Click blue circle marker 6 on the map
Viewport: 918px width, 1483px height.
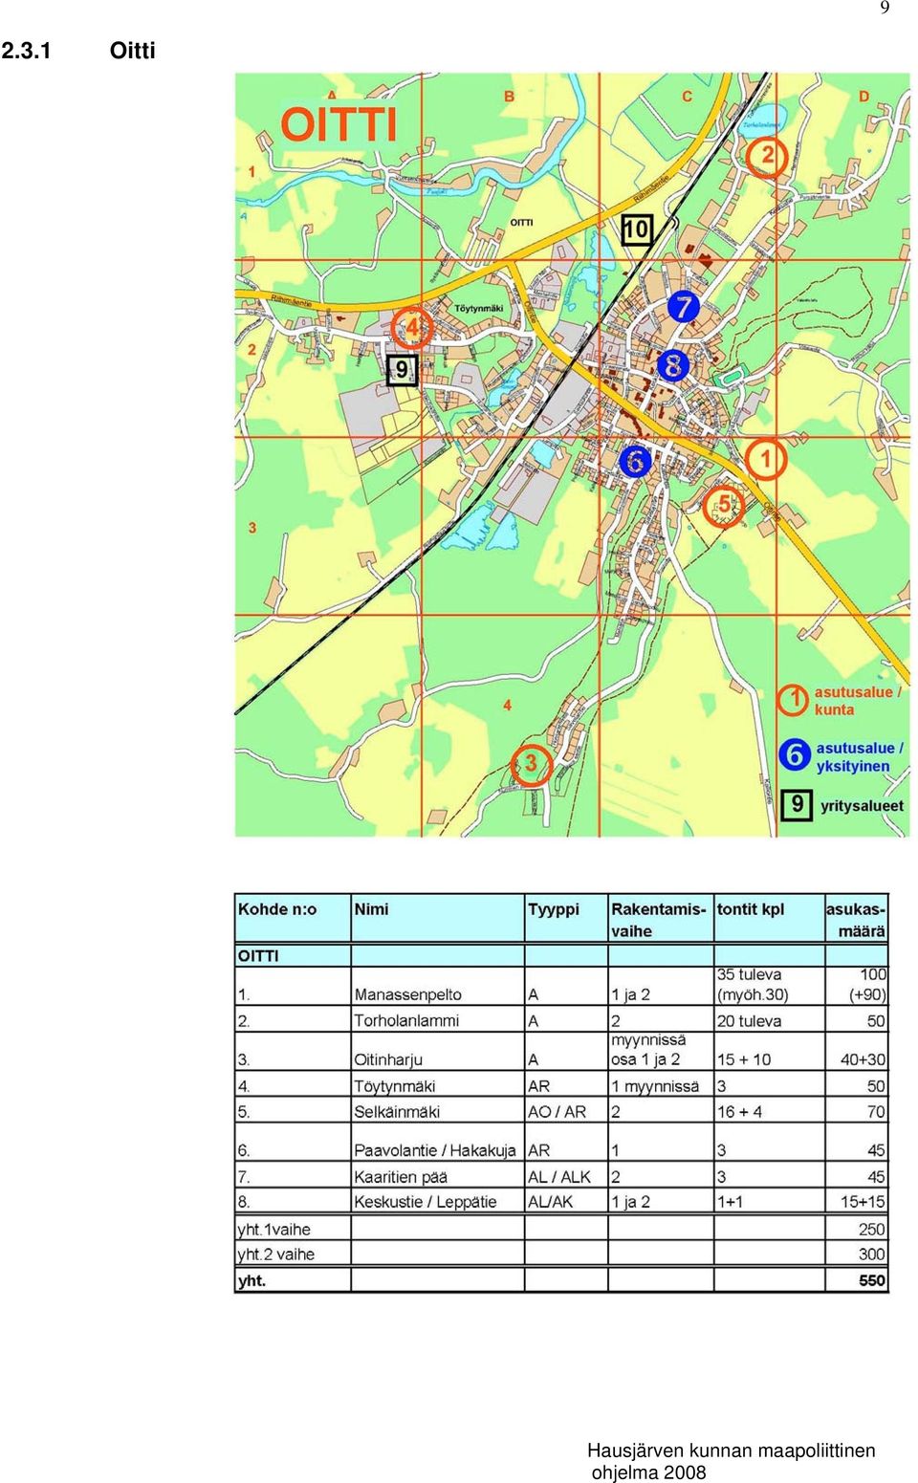(634, 461)
